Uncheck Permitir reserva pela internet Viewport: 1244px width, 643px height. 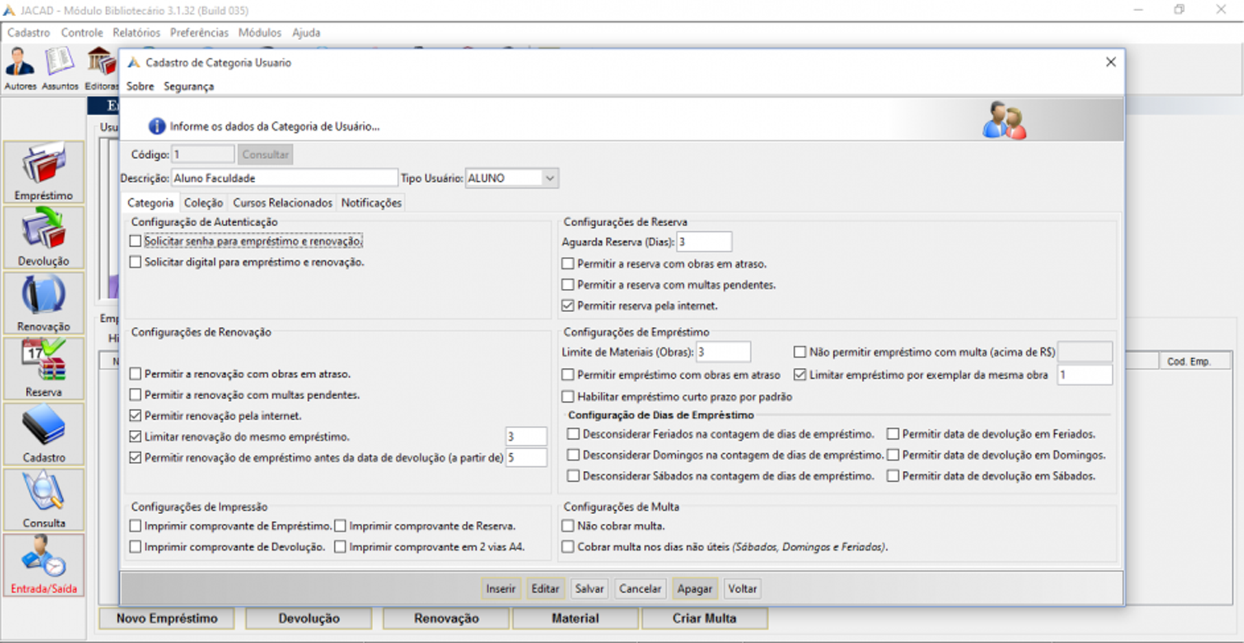(x=568, y=306)
